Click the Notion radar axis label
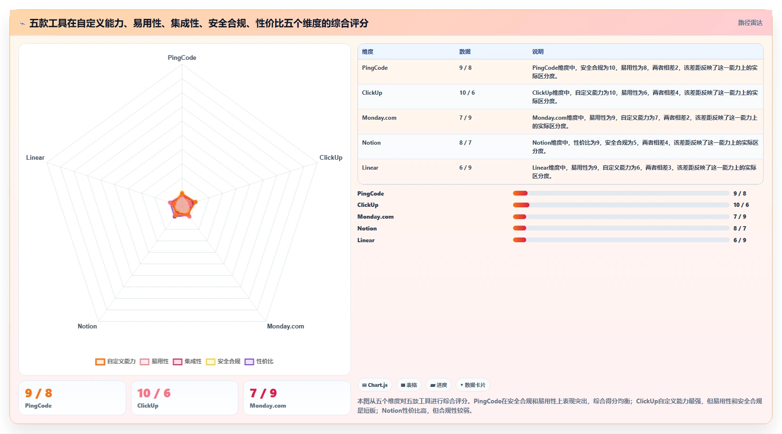This screenshot has width=782, height=434. pos(87,326)
